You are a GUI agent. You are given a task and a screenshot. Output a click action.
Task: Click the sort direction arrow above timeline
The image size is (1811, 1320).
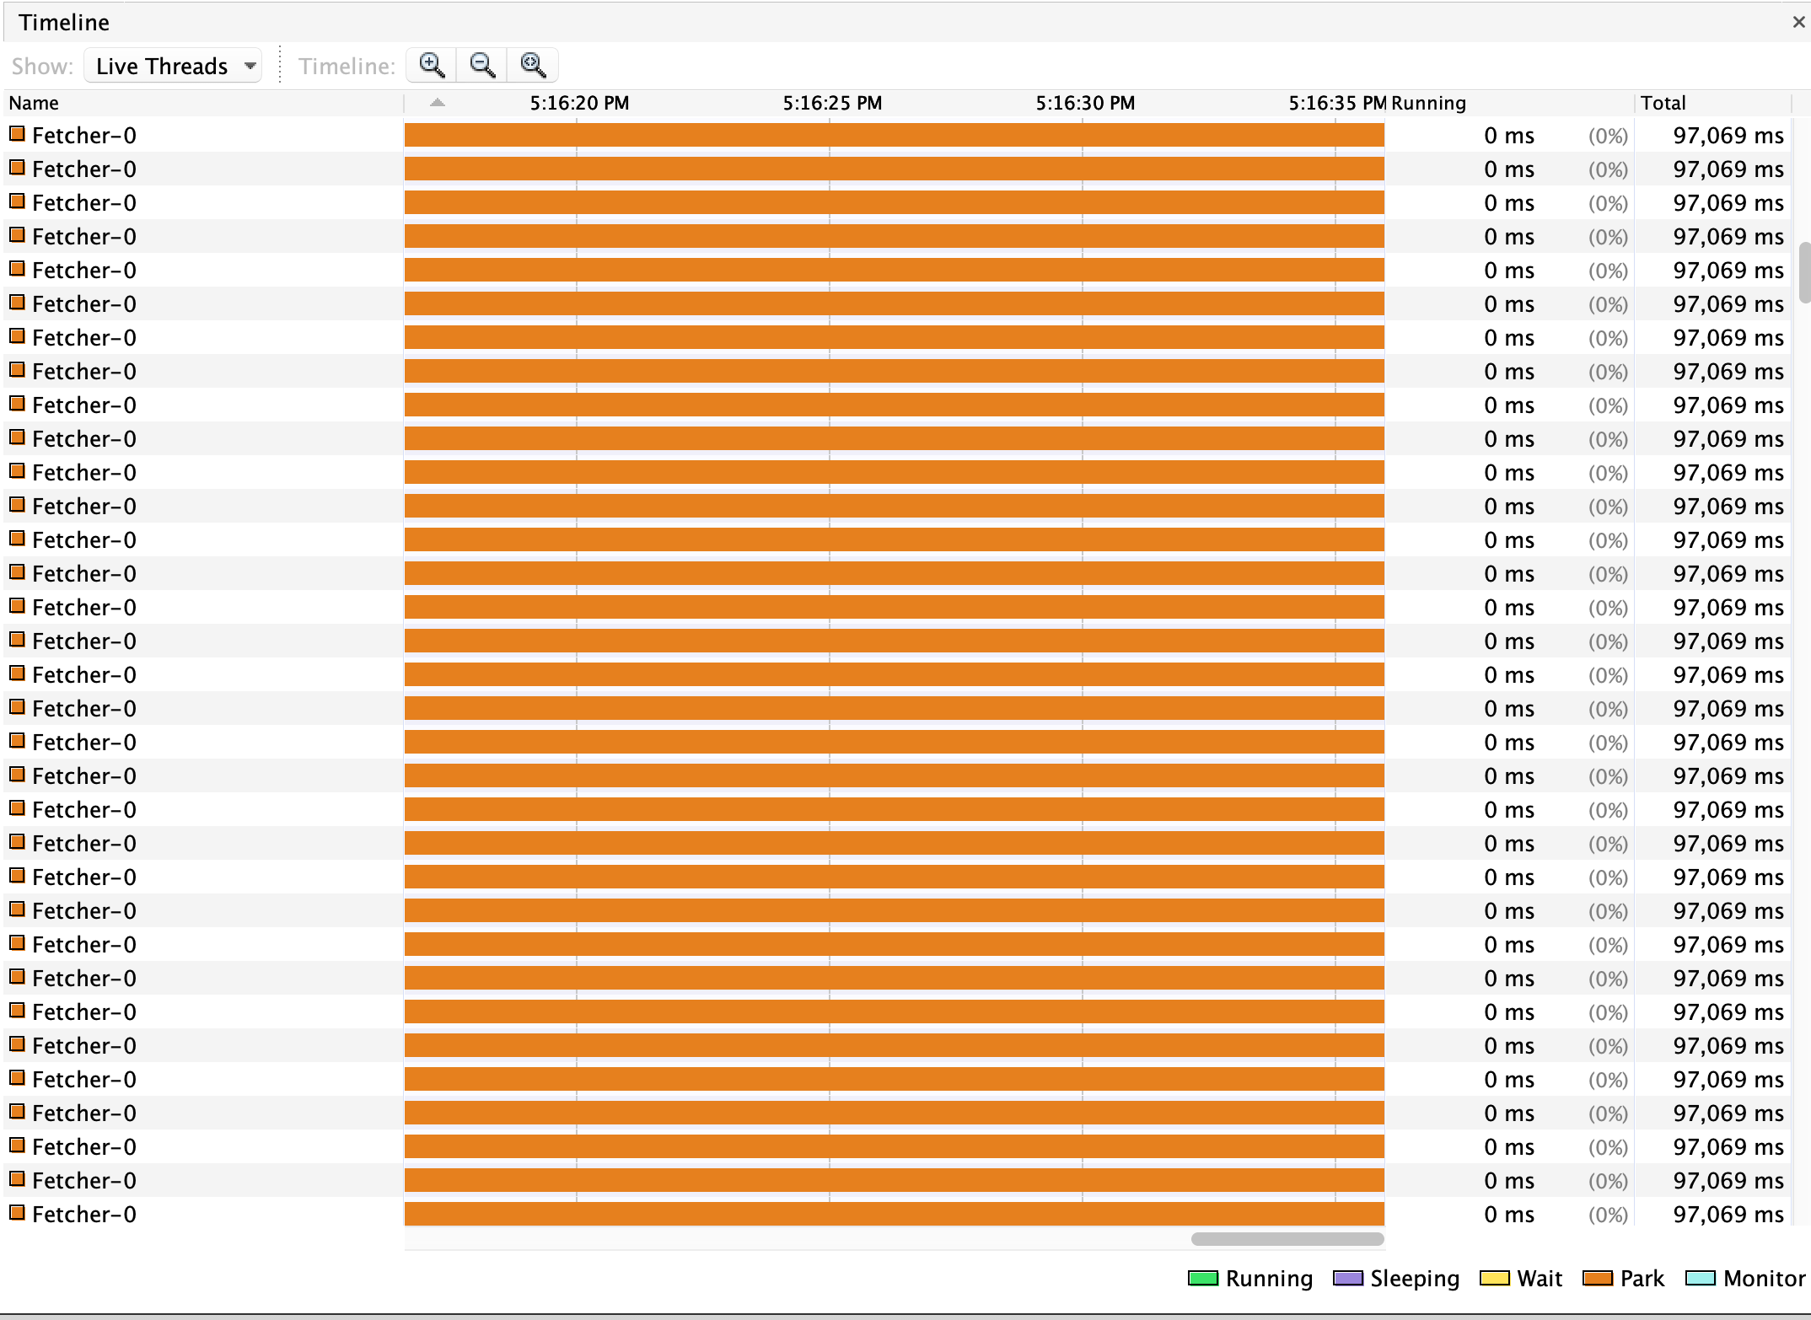coord(437,102)
